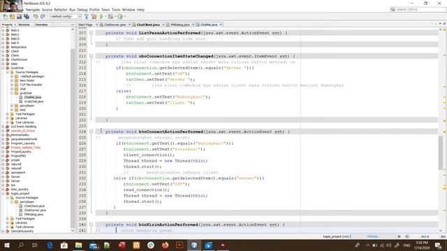Image resolution: width=447 pixels, height=251 pixels.
Task: Close the Projects panel tab
Action: click(15, 25)
